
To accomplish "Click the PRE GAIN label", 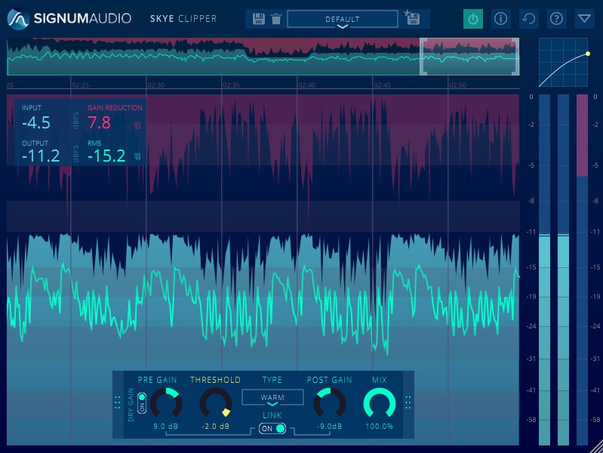I will click(157, 380).
